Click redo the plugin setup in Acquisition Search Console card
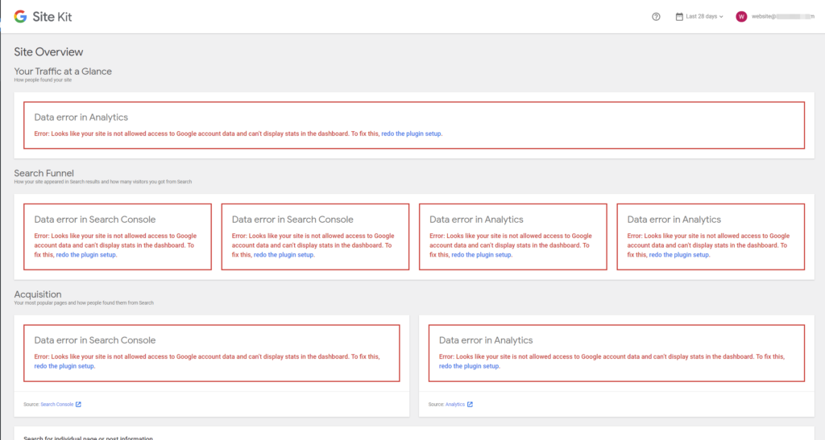The width and height of the screenshot is (825, 440). [64, 366]
